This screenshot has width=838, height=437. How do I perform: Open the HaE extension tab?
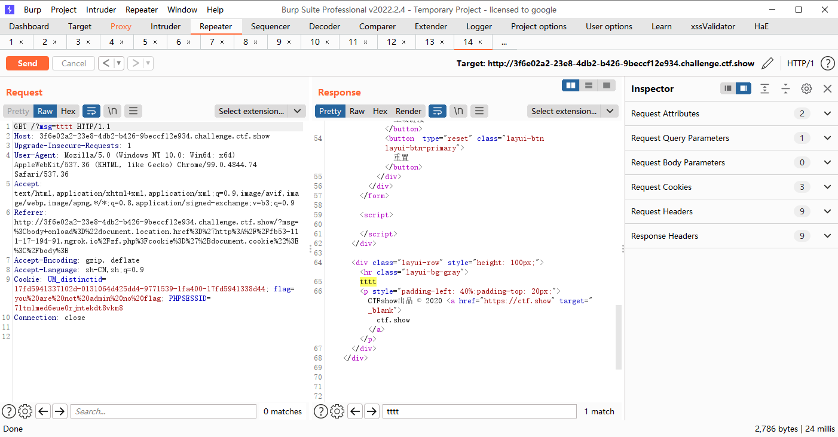click(761, 26)
